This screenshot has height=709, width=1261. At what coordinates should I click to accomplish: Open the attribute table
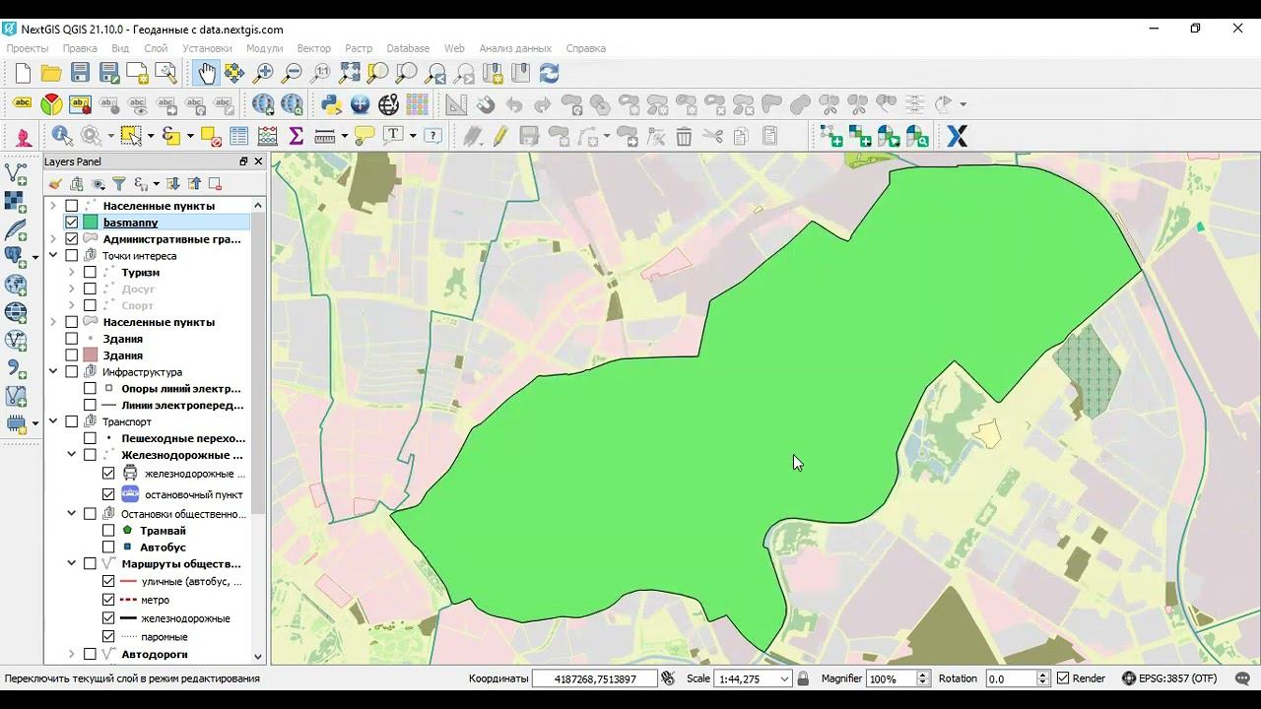click(238, 136)
